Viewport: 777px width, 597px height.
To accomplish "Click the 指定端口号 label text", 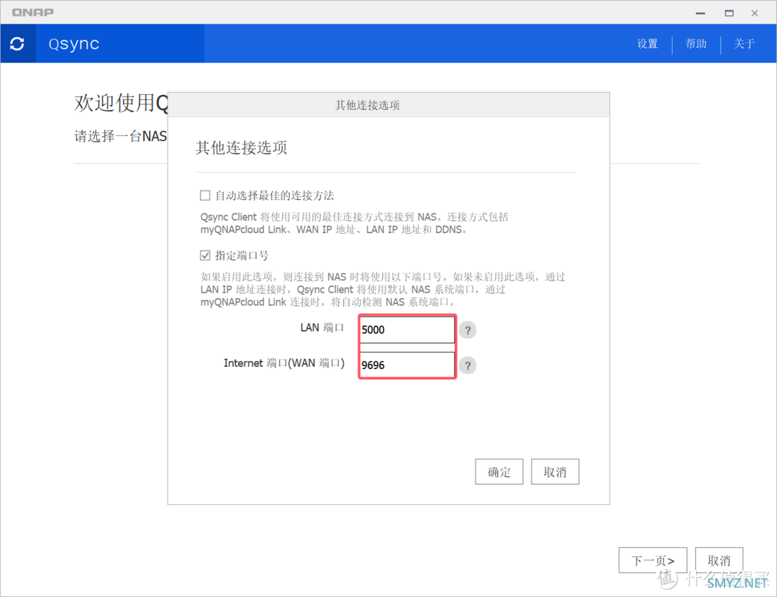I will point(242,255).
